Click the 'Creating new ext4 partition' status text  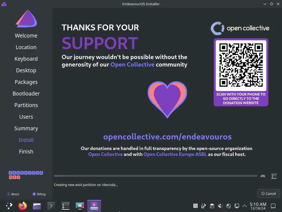pyautogui.click(x=86, y=185)
